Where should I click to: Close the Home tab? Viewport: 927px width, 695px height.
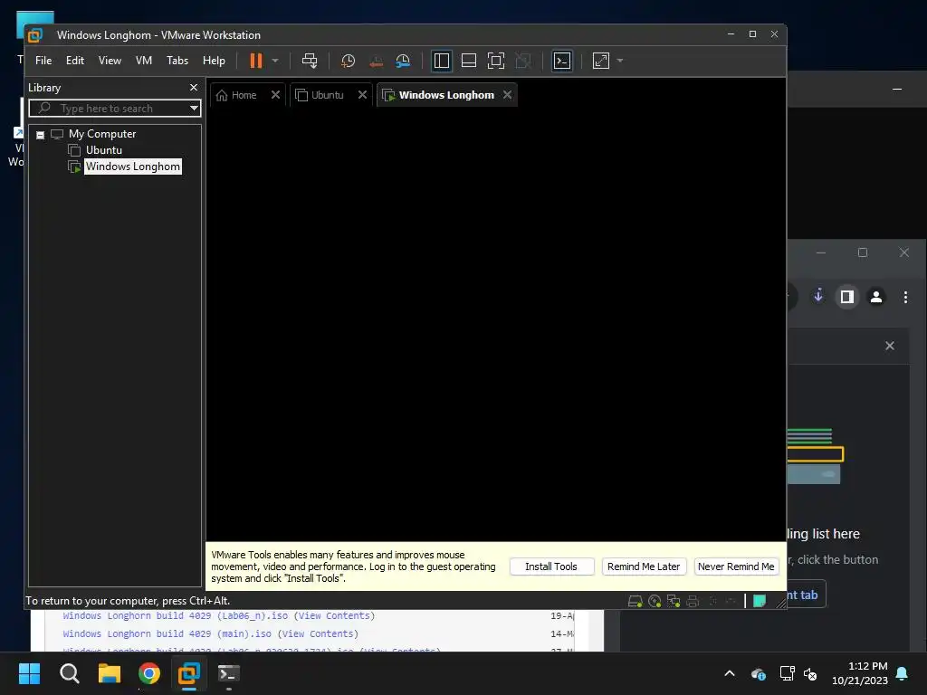pyautogui.click(x=275, y=94)
